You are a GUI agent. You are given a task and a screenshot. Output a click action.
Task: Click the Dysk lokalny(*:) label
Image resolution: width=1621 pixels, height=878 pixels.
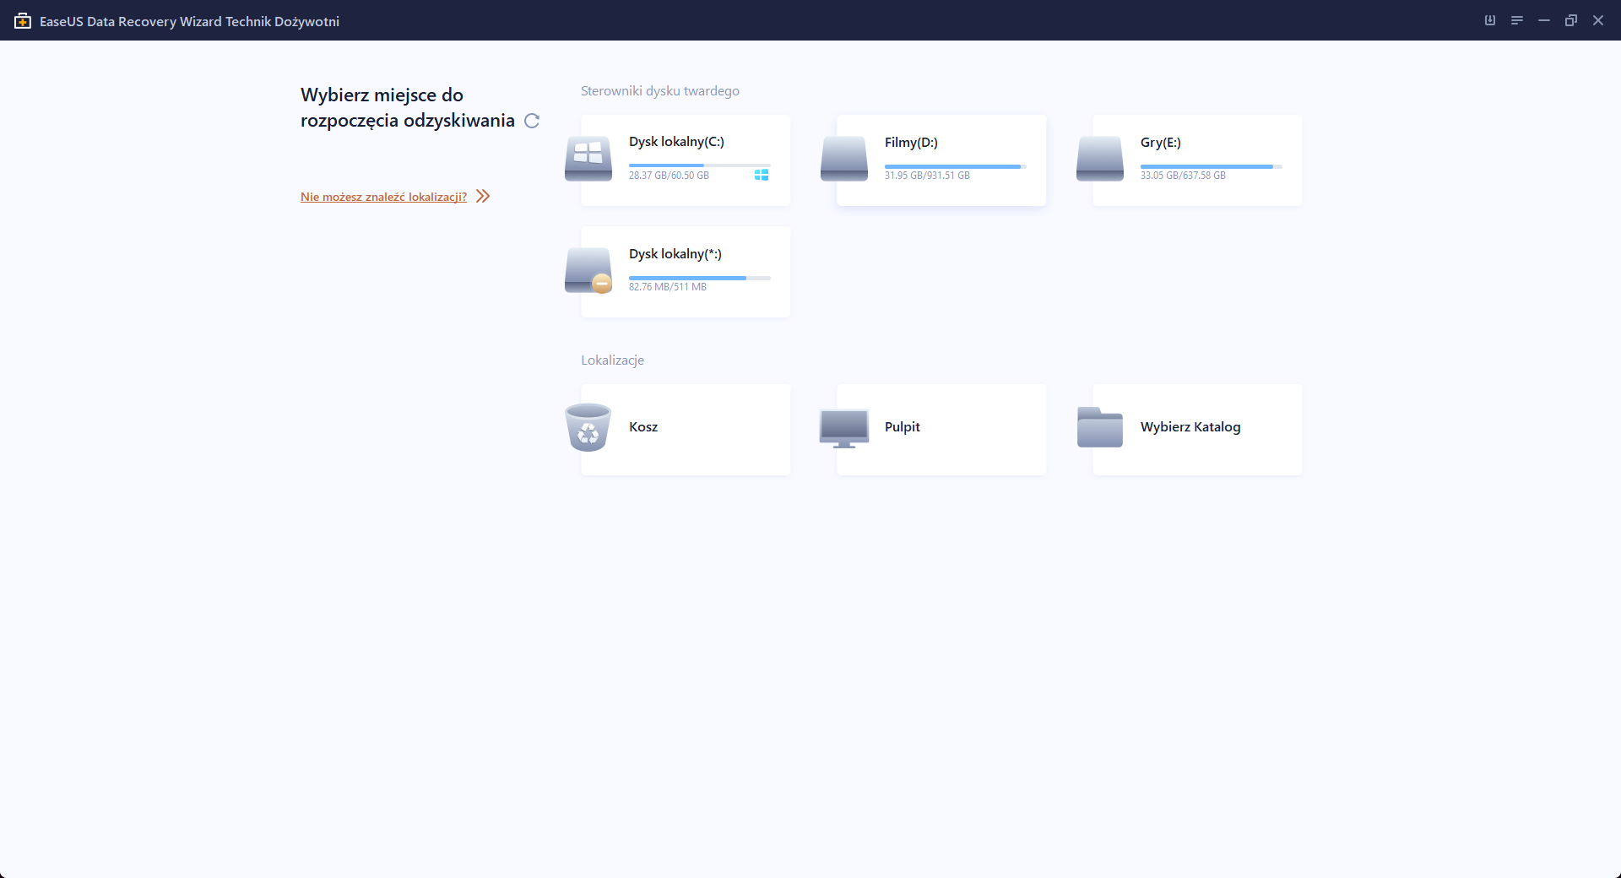[675, 254]
